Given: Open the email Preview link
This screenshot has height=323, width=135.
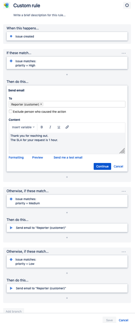Looking at the screenshot, I should [37, 157].
